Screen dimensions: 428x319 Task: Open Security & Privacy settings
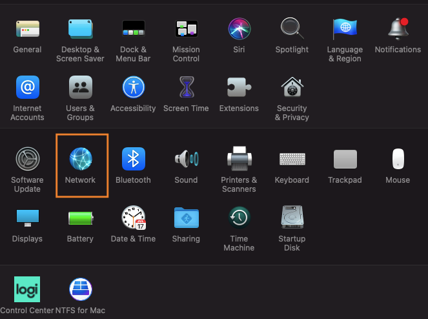pyautogui.click(x=292, y=88)
